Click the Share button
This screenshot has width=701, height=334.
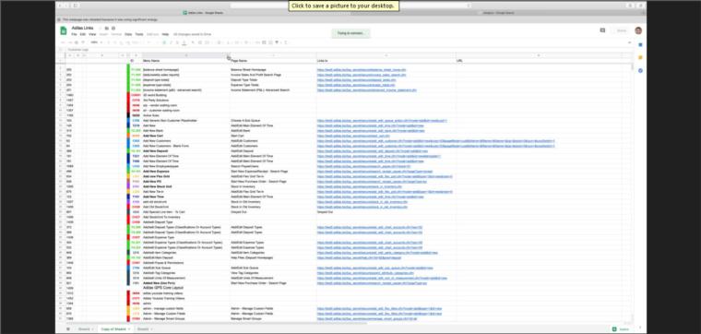pyautogui.click(x=622, y=30)
